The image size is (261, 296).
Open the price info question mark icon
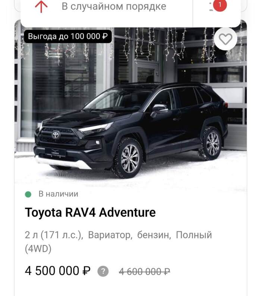(103, 271)
